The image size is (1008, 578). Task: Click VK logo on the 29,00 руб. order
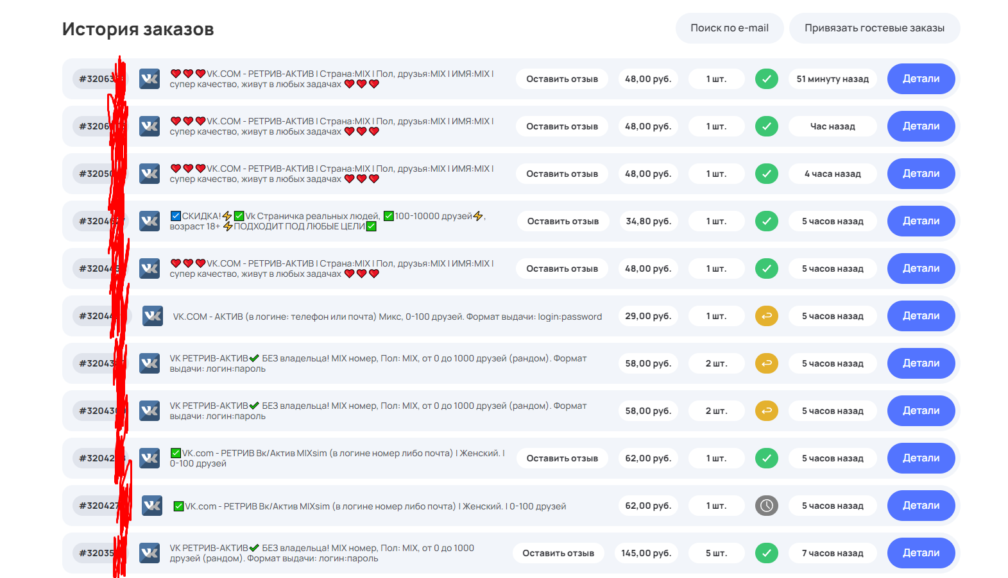pos(153,316)
